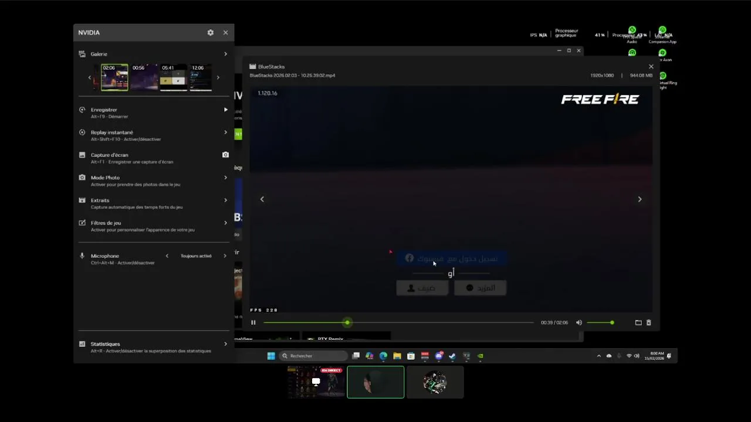Click the Filtres de jeu icon
The image size is (751, 422).
point(82,223)
